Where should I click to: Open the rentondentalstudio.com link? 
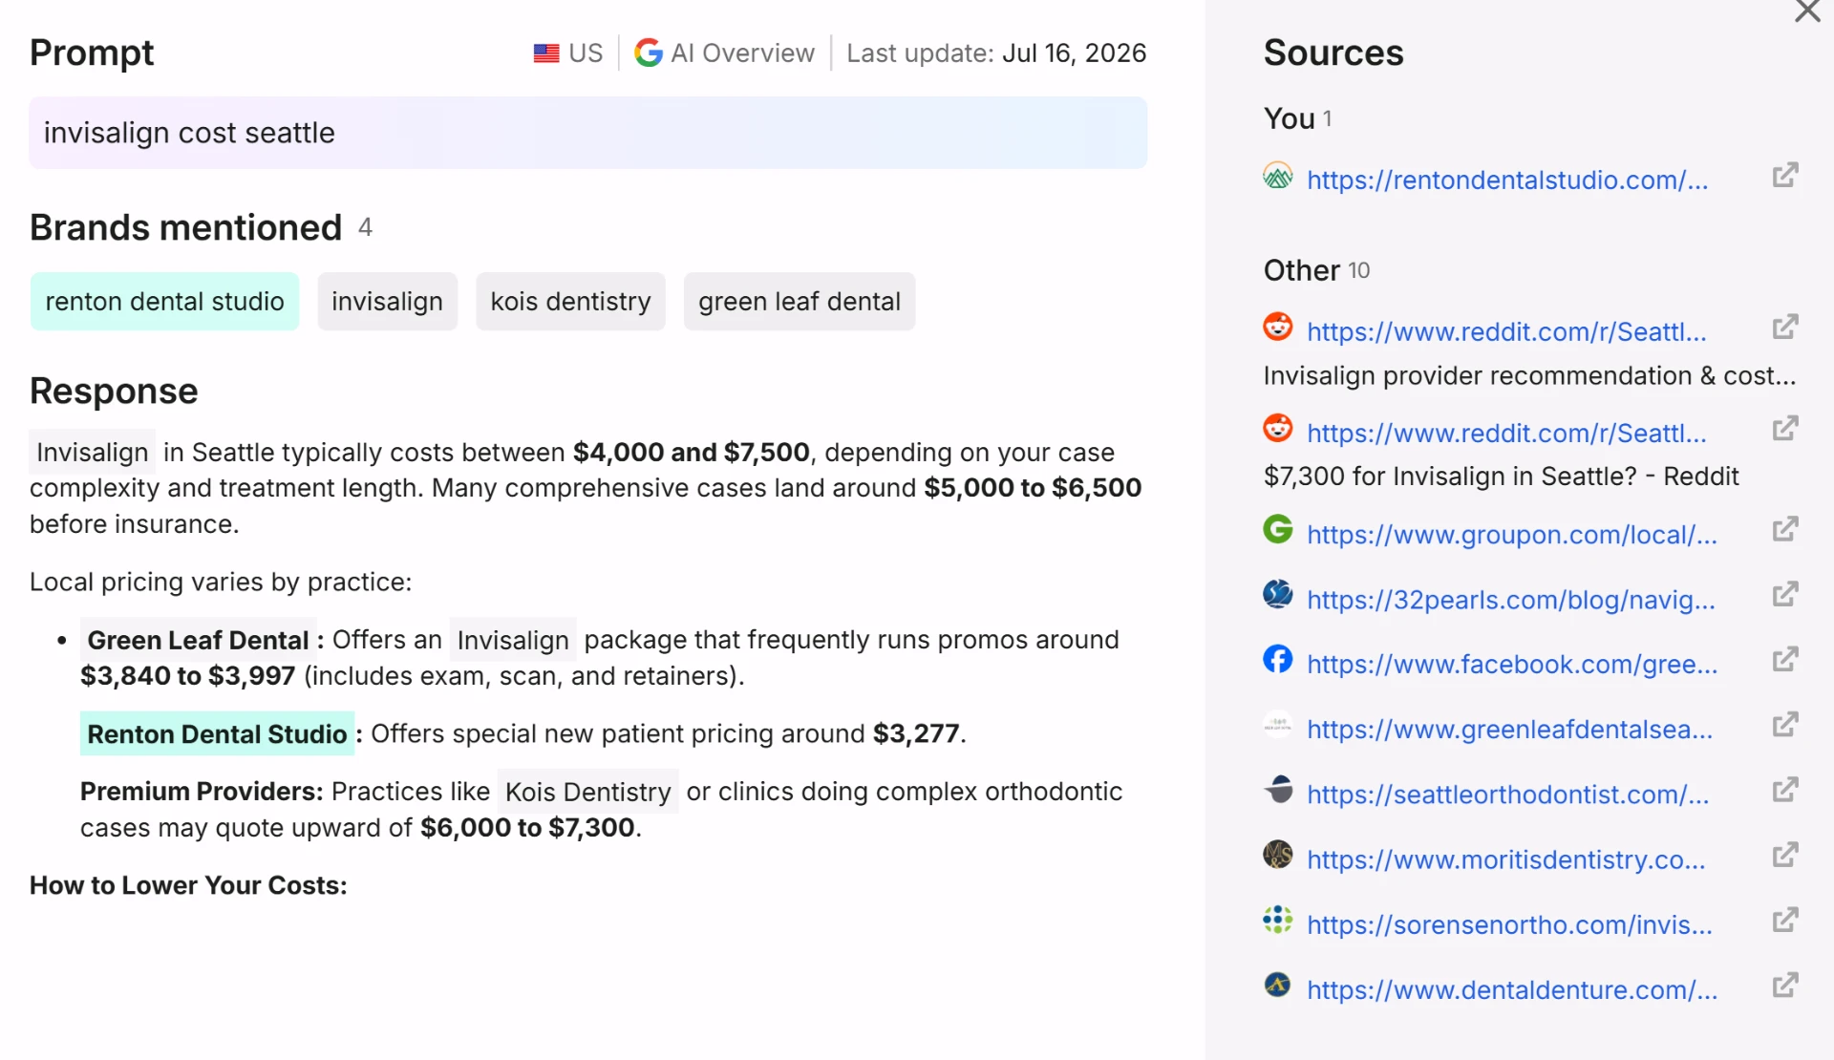1507,180
